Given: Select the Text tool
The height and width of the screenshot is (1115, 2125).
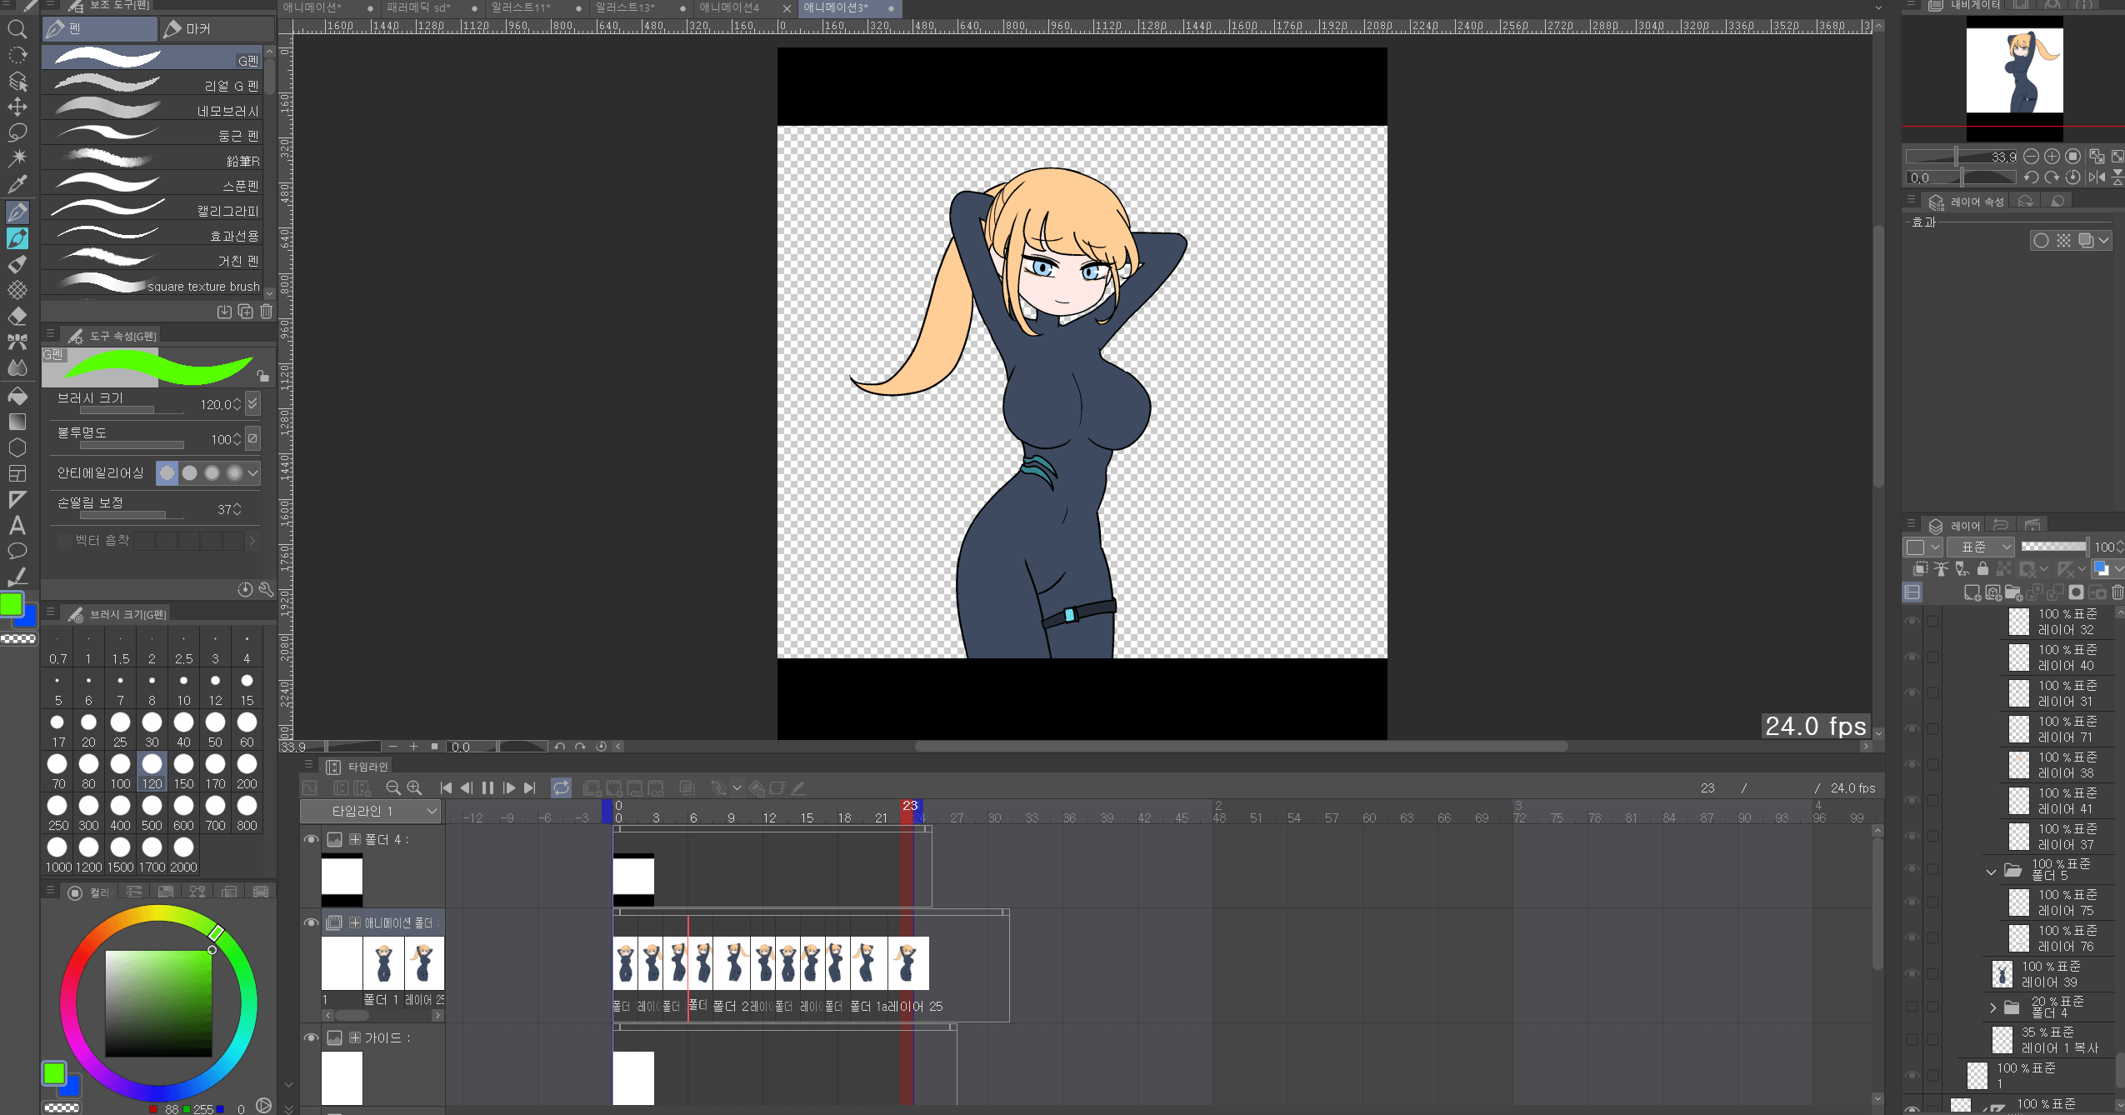Looking at the screenshot, I should [x=17, y=526].
